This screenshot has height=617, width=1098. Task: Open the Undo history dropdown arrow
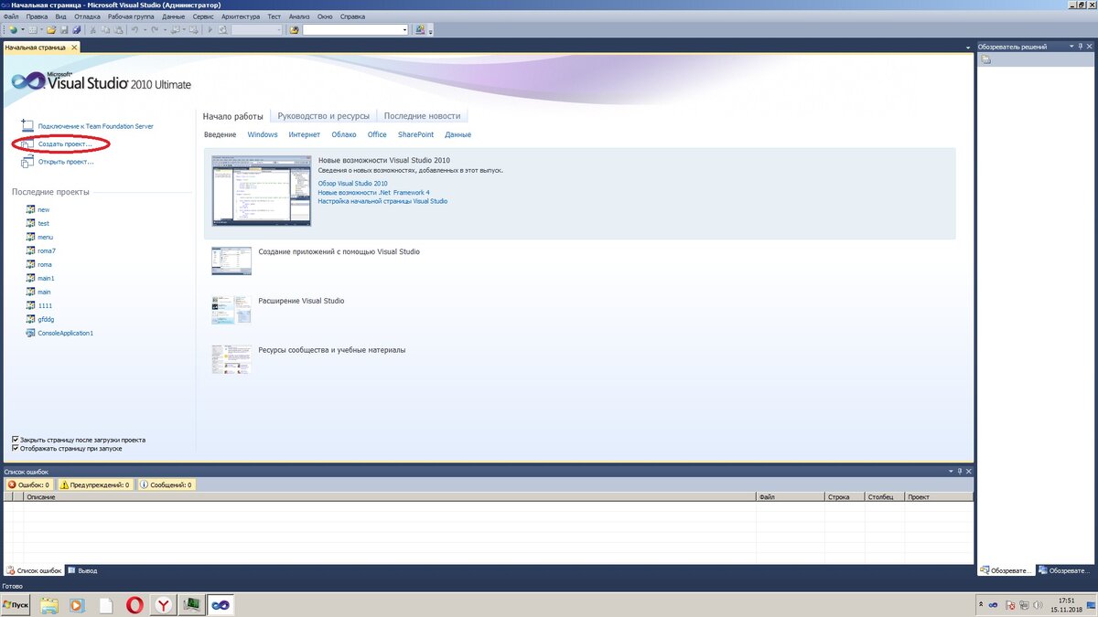coord(145,29)
